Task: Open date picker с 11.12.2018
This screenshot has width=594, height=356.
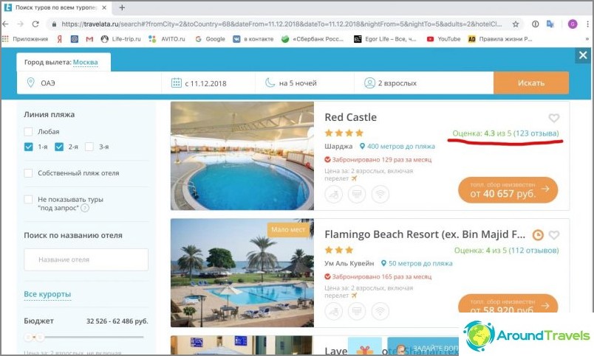Action: tap(208, 83)
